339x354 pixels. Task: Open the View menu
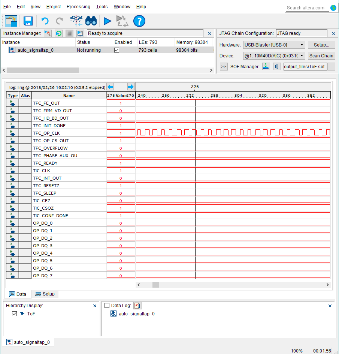coord(36,6)
